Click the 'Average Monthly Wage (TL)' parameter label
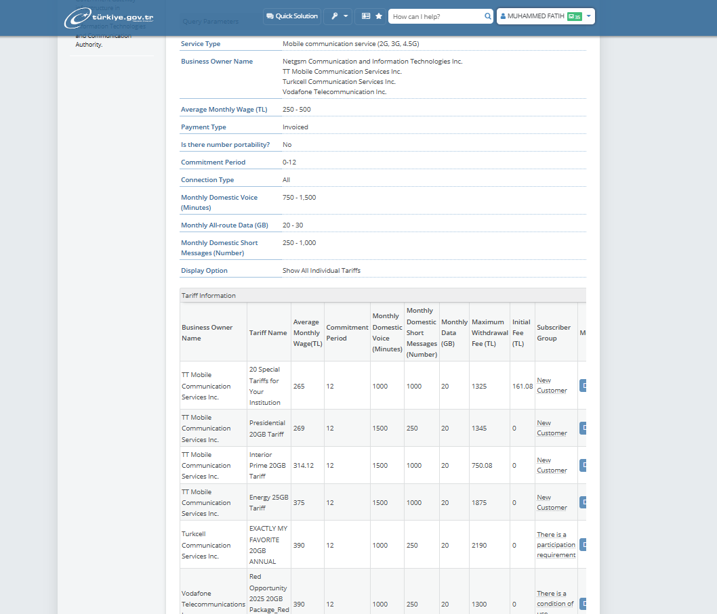The height and width of the screenshot is (614, 717). (x=224, y=109)
